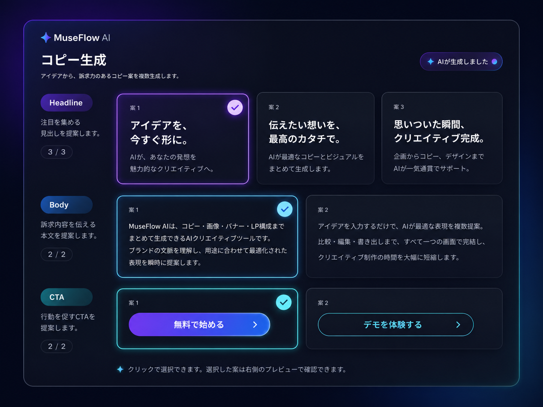Select headline card 伝えたい想いを、最高のカタチで。
This screenshot has width=543, height=407.
tap(315, 138)
